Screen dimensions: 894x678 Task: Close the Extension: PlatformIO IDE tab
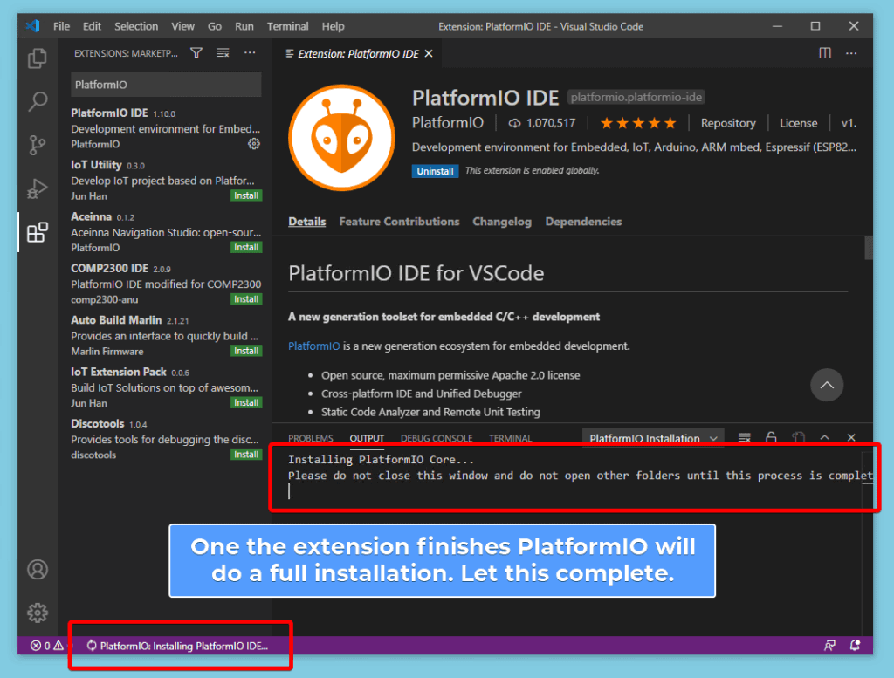[x=429, y=53]
